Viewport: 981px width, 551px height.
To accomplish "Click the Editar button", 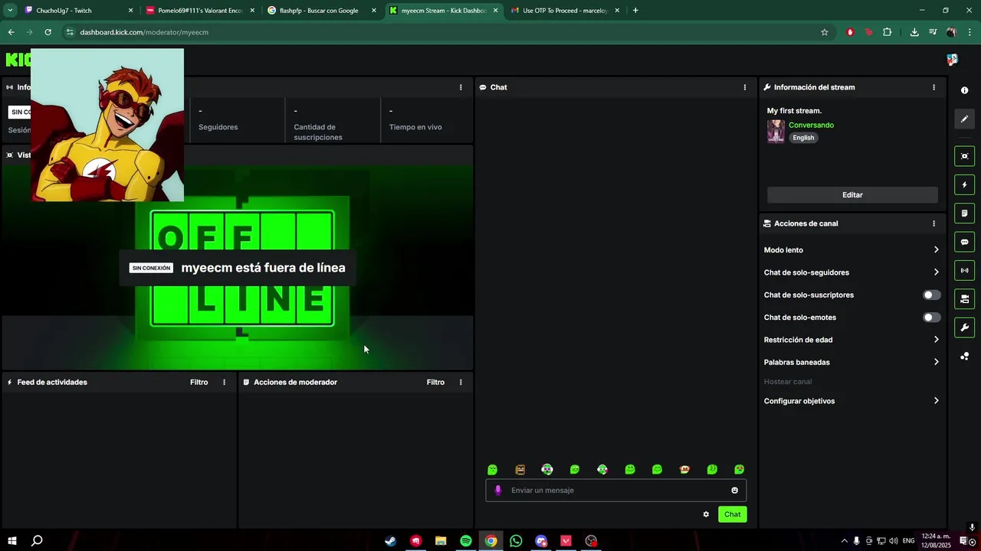I will tap(852, 195).
